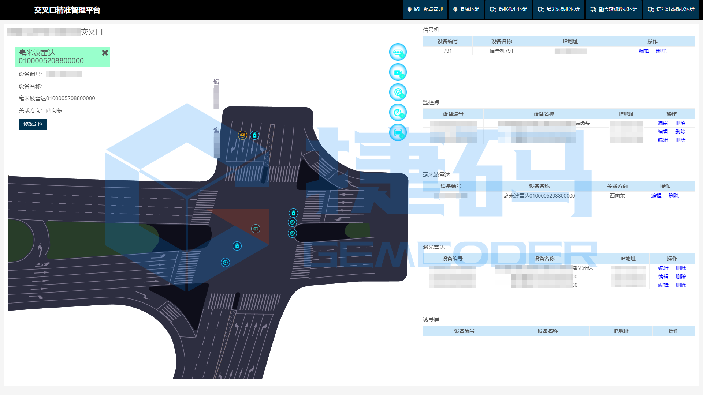The image size is (703, 395).
Task: Open the 系统运维 menu
Action: pyautogui.click(x=466, y=10)
